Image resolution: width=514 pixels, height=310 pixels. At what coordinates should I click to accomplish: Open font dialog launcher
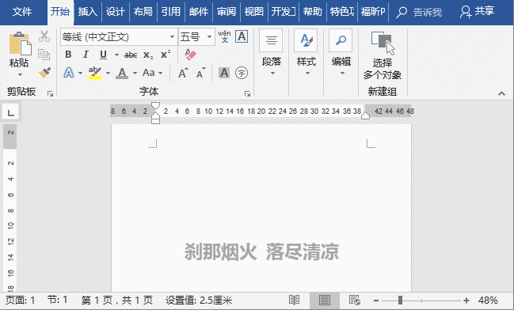(247, 94)
